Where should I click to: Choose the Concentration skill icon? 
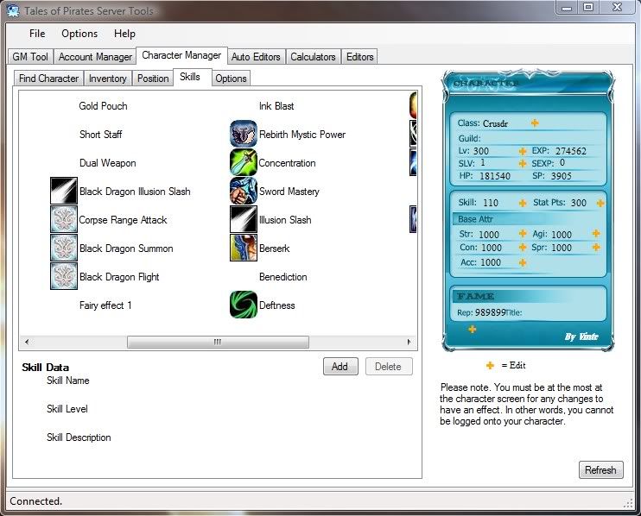[x=244, y=162]
